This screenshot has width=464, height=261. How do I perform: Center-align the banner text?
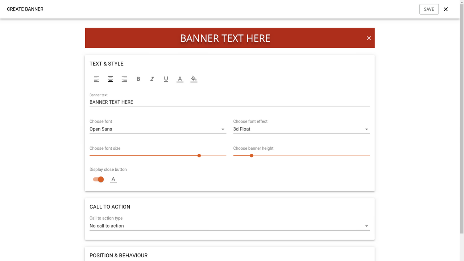(x=111, y=79)
